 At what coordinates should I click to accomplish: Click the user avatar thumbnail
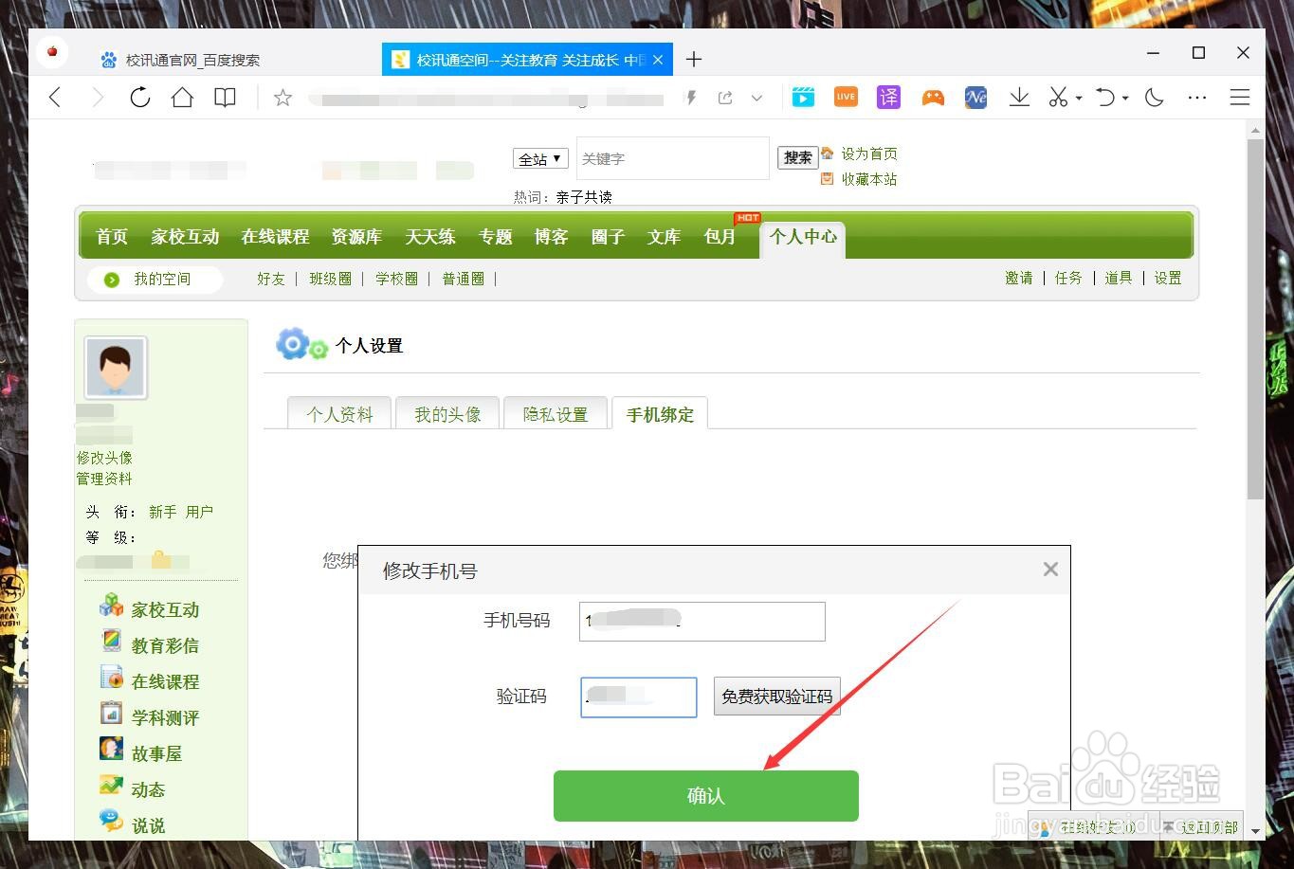click(x=116, y=368)
